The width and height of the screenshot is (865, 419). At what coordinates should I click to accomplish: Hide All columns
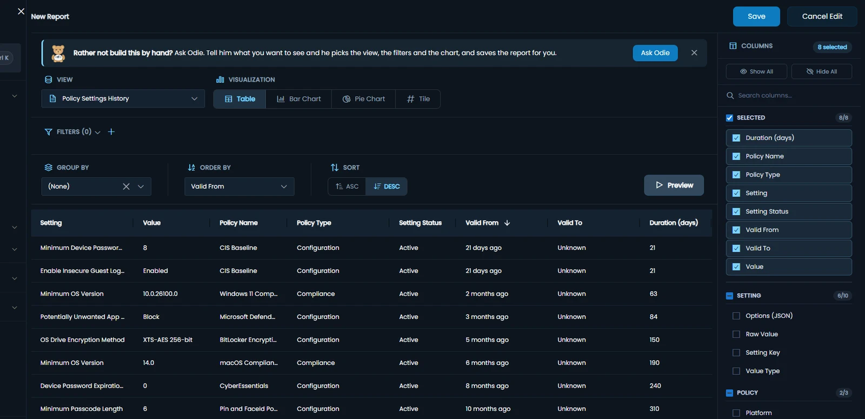822,71
